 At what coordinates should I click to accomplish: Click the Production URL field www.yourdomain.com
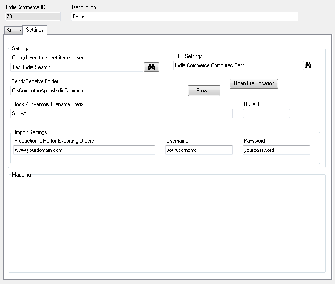[84, 150]
